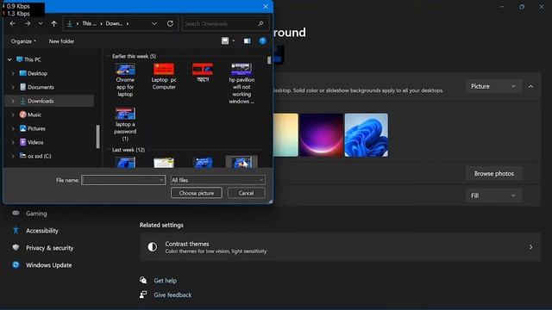
Task: Click the Give feedback link
Action: [x=172, y=294]
